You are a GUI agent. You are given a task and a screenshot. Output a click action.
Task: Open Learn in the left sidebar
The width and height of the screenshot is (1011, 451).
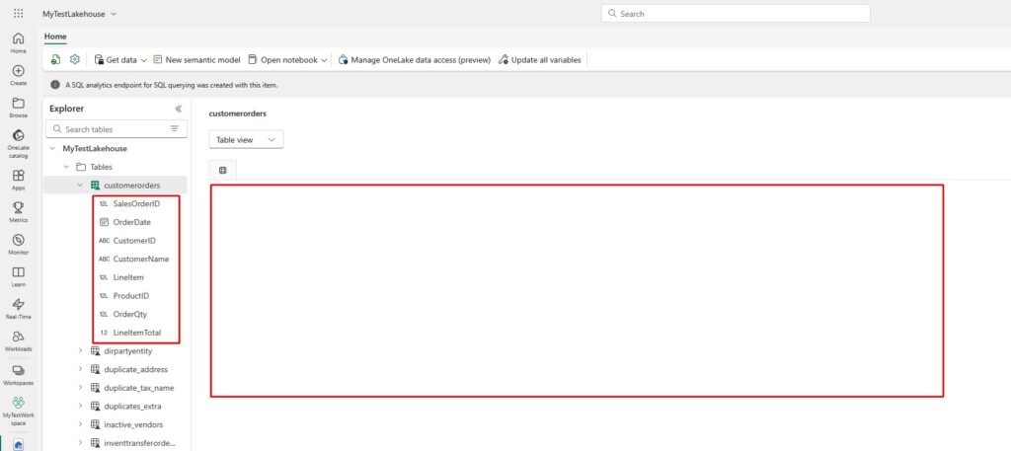18,276
